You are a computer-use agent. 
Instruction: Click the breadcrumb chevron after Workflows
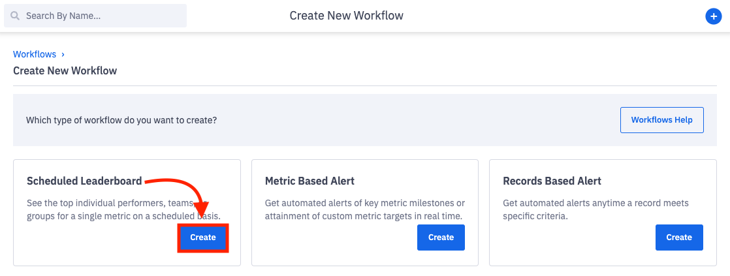pyautogui.click(x=63, y=55)
